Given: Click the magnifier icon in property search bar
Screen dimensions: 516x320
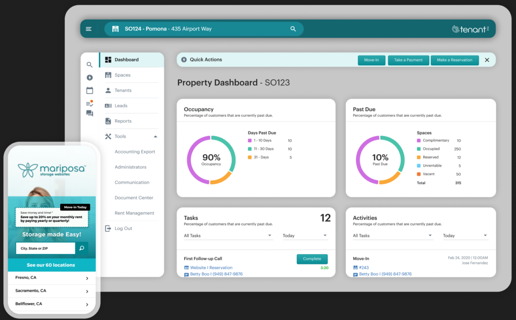Looking at the screenshot, I should [293, 29].
